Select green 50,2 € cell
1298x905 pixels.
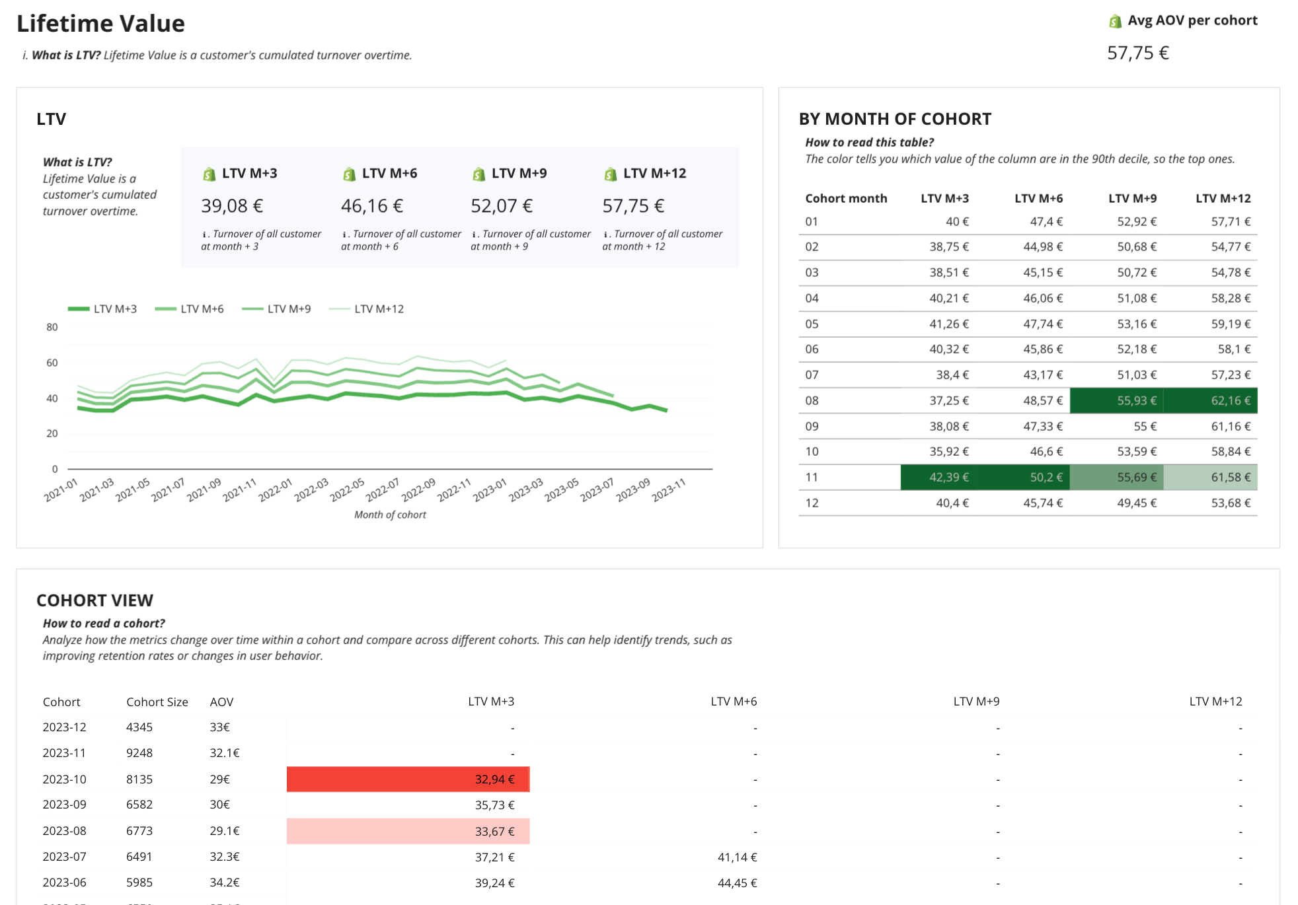(x=1023, y=477)
